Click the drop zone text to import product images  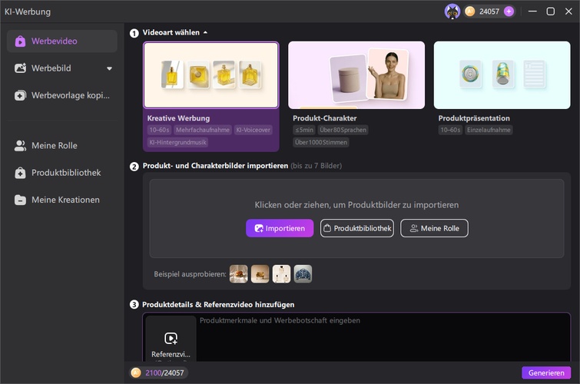356,205
